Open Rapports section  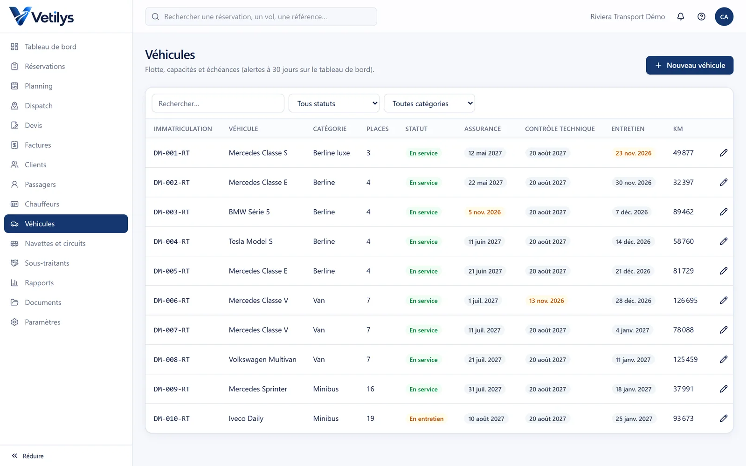(66, 283)
